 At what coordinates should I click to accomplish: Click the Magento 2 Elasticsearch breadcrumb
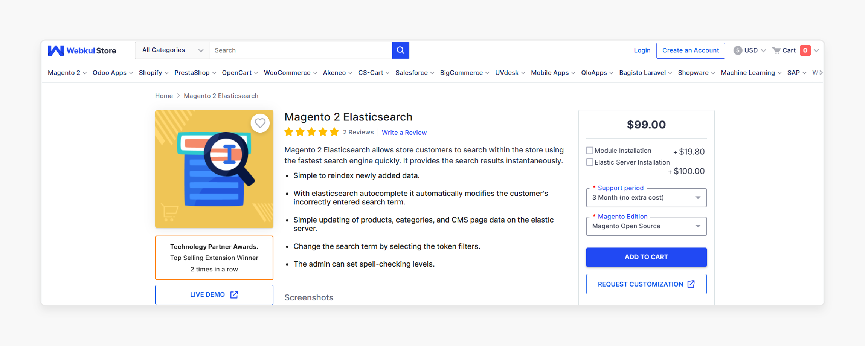221,96
